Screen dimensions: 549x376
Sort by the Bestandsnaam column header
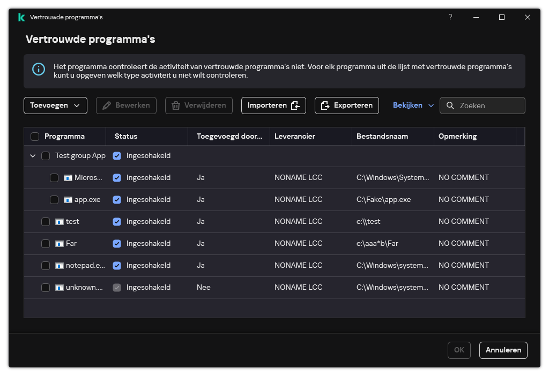coord(382,137)
